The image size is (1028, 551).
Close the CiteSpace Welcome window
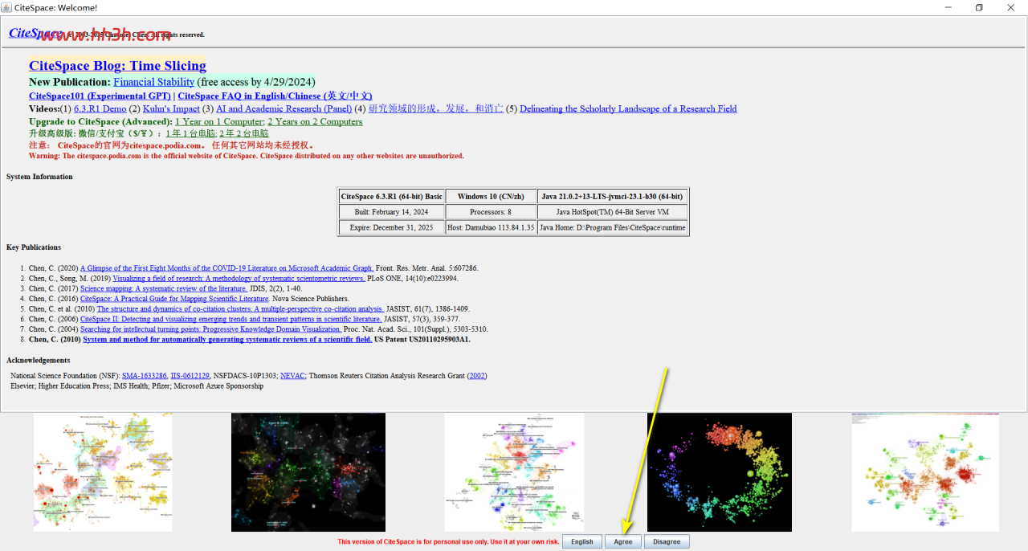[1011, 7]
